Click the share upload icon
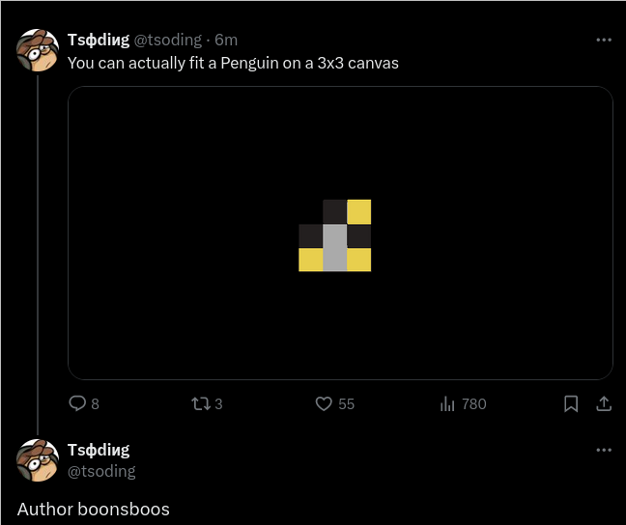Image resolution: width=626 pixels, height=525 pixels. click(604, 403)
